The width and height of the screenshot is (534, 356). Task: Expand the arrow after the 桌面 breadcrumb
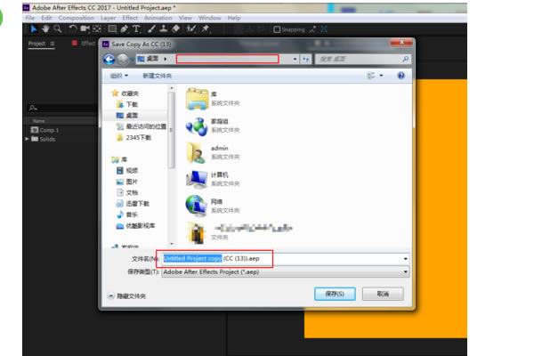(166, 59)
